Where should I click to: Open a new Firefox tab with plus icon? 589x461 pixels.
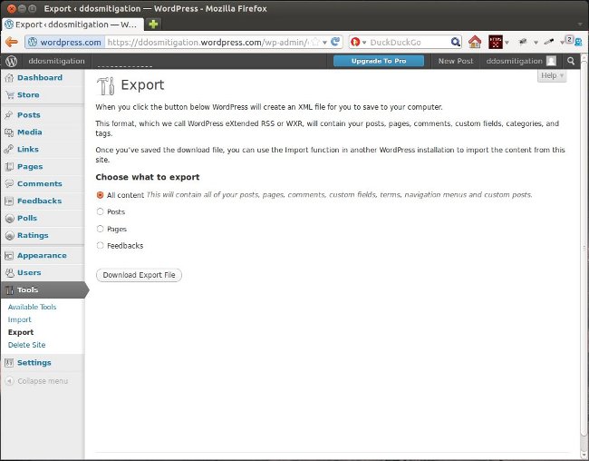pyautogui.click(x=154, y=24)
